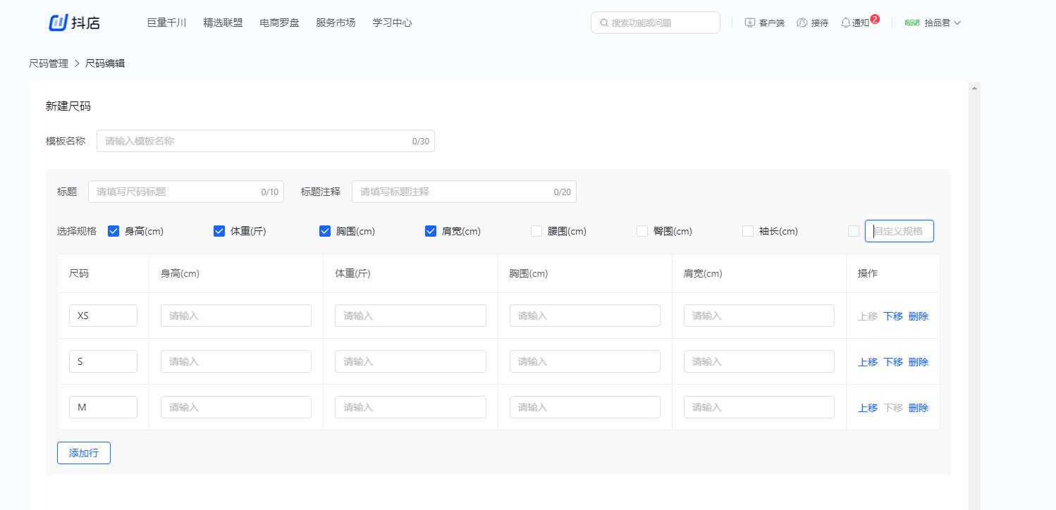
Task: Click XS row 身高(cm) input
Action: pos(236,316)
